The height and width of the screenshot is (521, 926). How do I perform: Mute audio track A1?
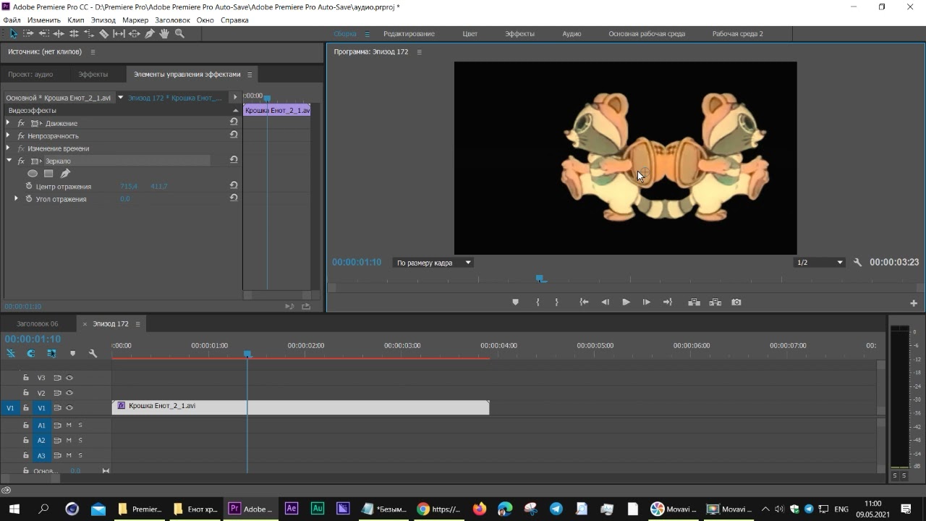69,425
